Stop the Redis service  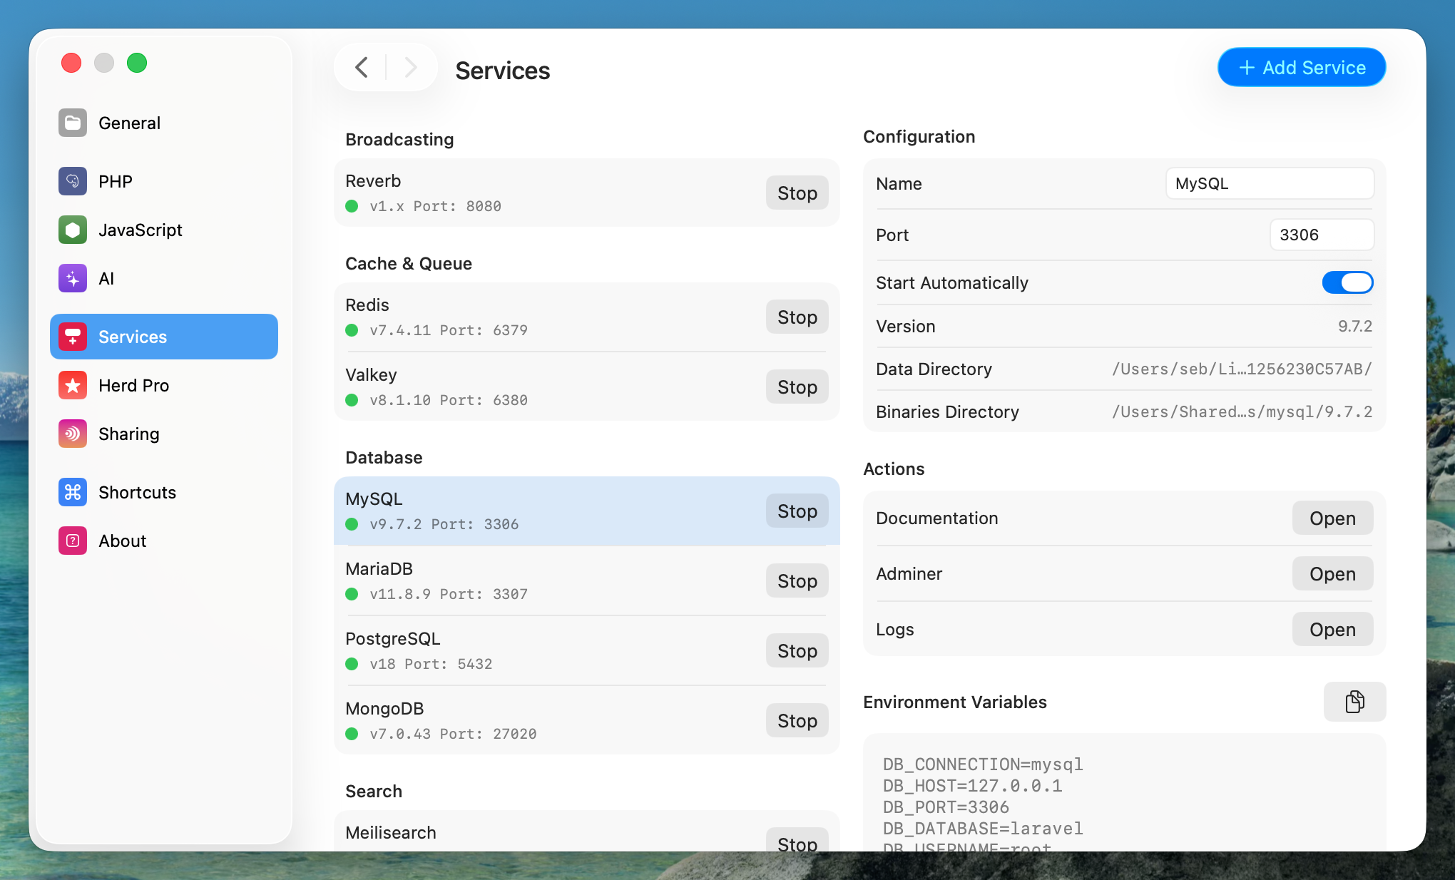pyautogui.click(x=797, y=317)
